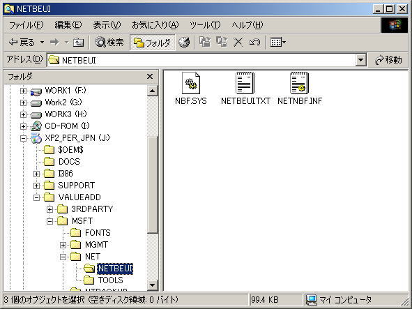Open the NBF.SYS file icon
412x309 pixels.
[191, 83]
